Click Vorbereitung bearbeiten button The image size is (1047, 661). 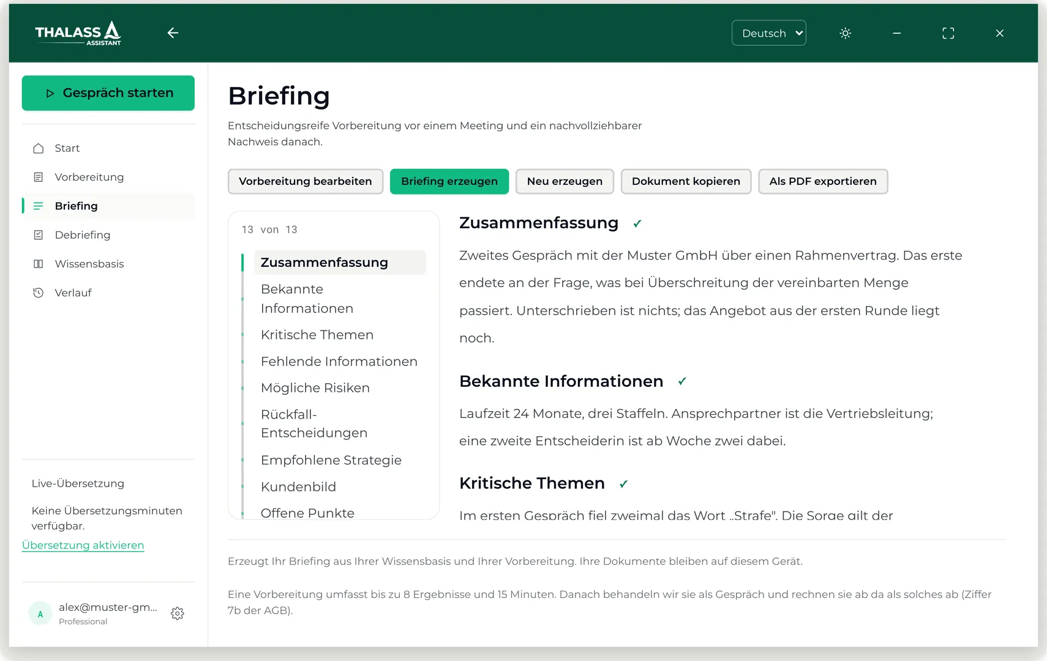click(x=306, y=181)
